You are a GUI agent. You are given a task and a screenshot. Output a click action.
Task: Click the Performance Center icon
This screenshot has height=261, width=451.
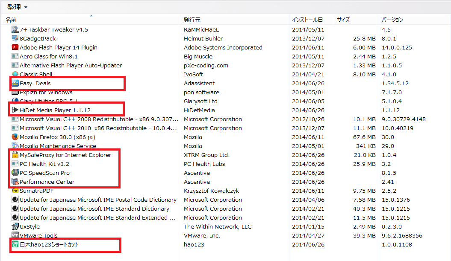[x=15, y=182]
